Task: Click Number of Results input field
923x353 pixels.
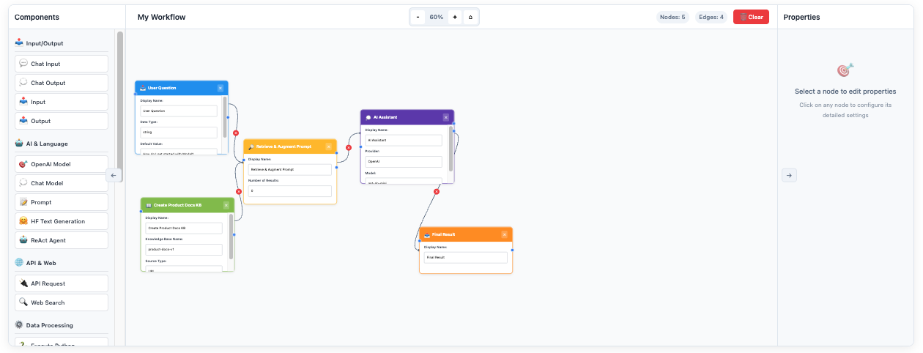Action: [289, 191]
